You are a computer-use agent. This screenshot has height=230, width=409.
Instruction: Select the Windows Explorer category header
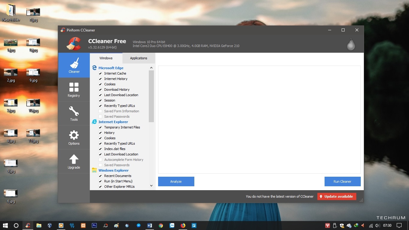(x=113, y=170)
